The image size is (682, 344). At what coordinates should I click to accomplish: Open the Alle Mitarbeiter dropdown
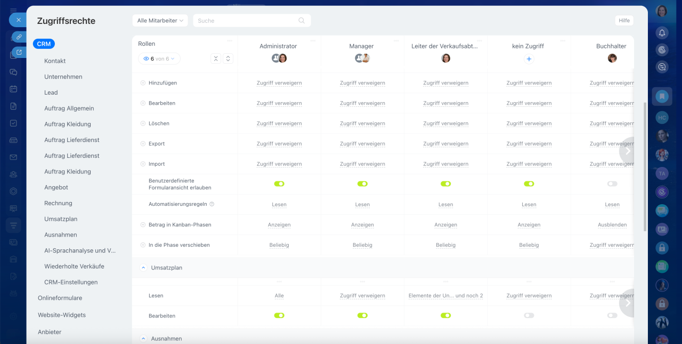[x=160, y=21]
